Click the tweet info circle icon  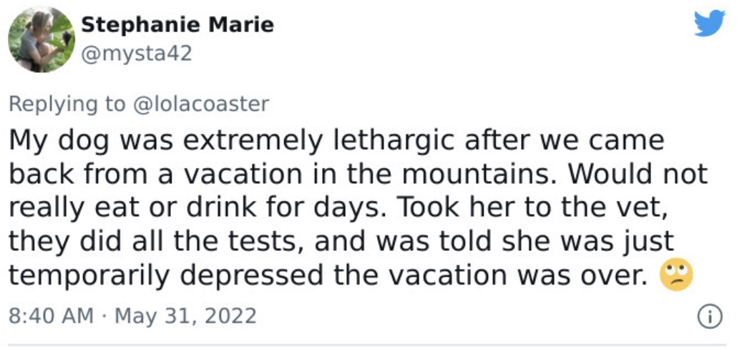point(711,316)
